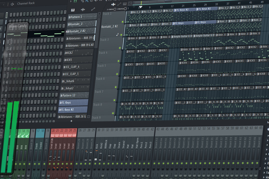
Task: Click the Crash insert pan knob
Action: [34, 169]
